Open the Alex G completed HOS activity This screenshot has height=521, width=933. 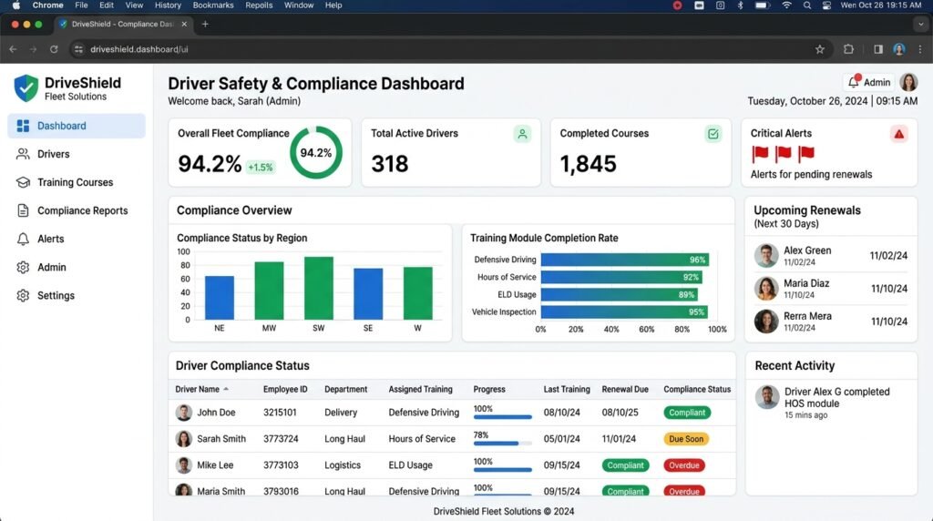point(831,403)
